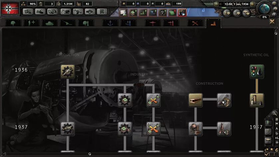Open the magnifier find-province button
This screenshot has width=279, height=157.
point(275,113)
